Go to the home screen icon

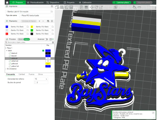tap(7, 2)
